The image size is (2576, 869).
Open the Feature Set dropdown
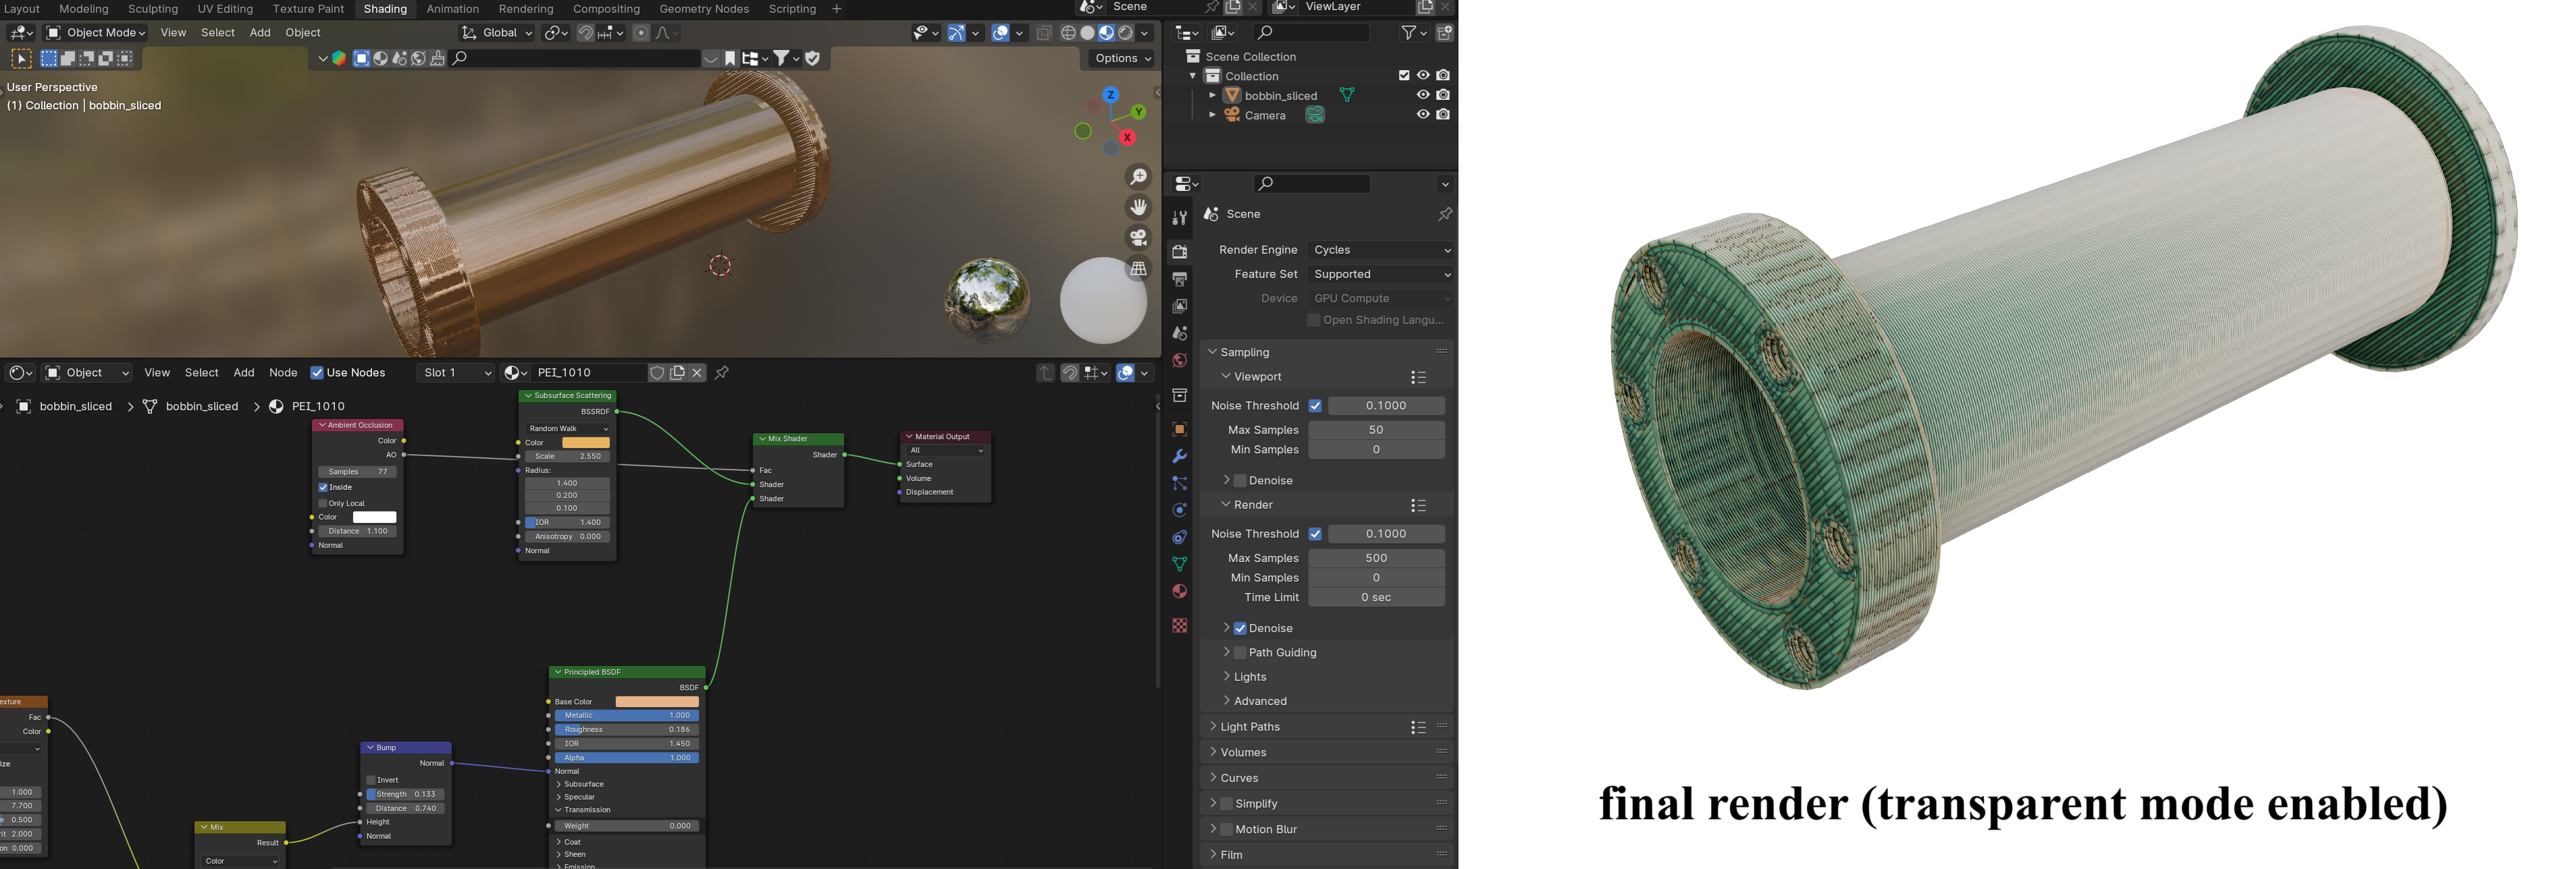[x=1381, y=274]
